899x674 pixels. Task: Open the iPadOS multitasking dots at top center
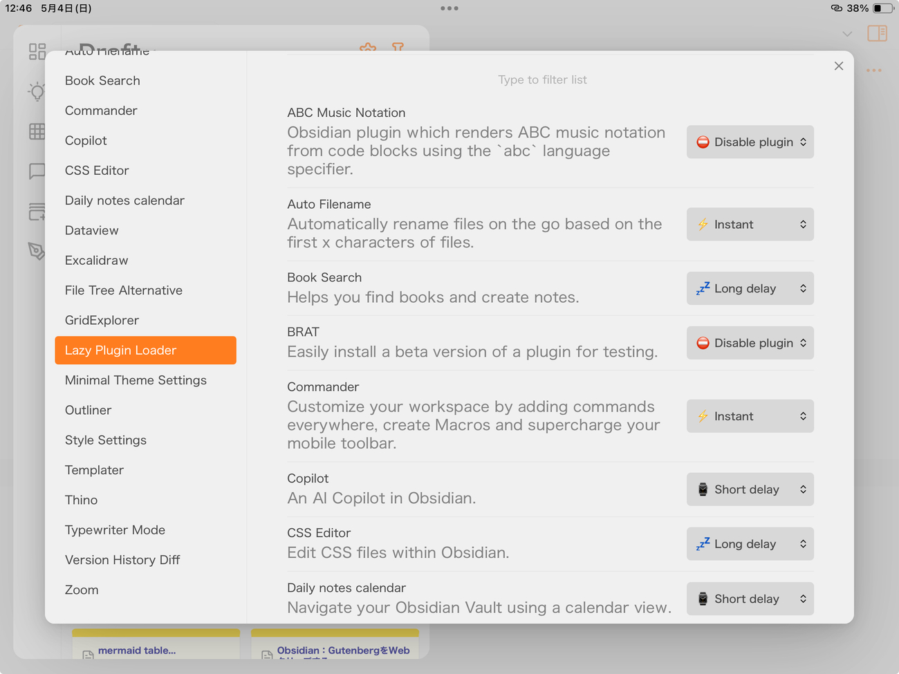coord(449,8)
